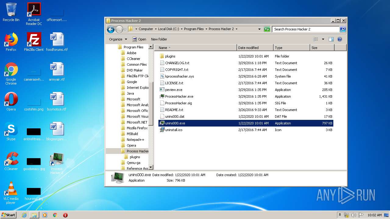This screenshot has width=390, height=219.
Task: Open Explorer help button
Action: click(340, 39)
